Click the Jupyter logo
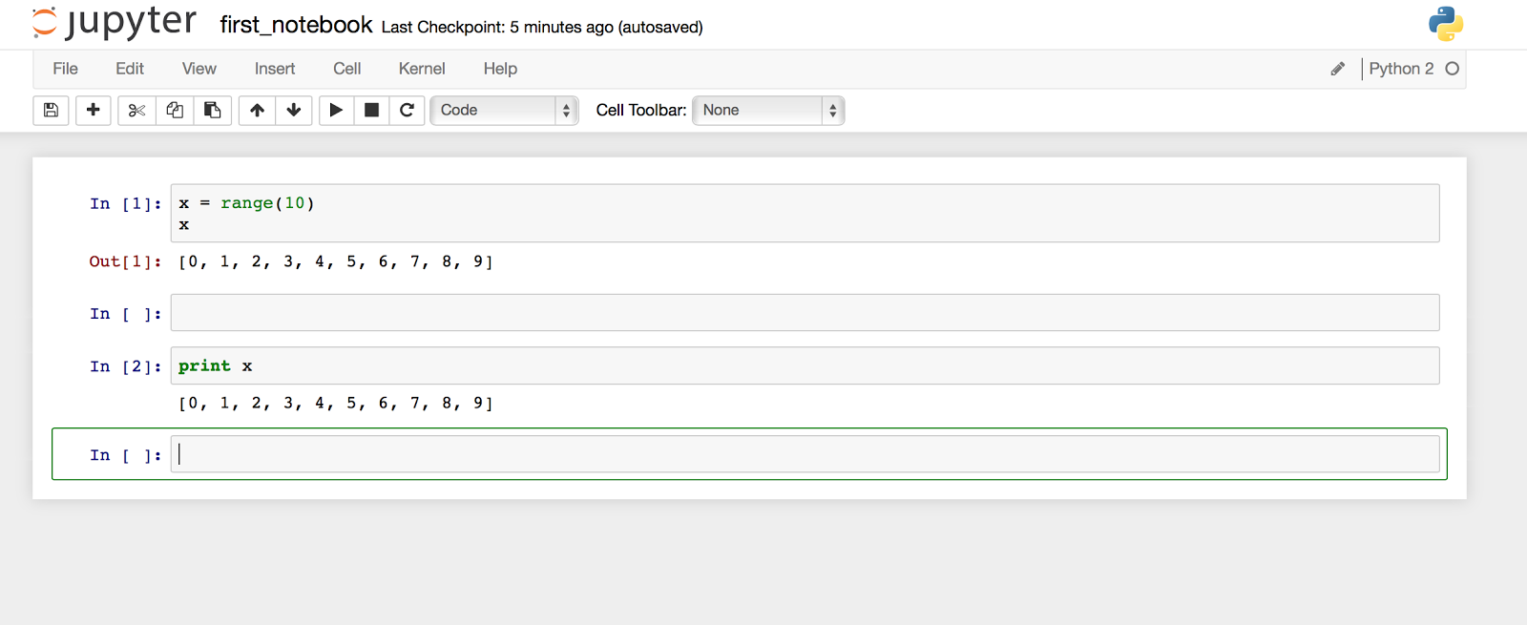The image size is (1527, 625). pyautogui.click(x=114, y=23)
